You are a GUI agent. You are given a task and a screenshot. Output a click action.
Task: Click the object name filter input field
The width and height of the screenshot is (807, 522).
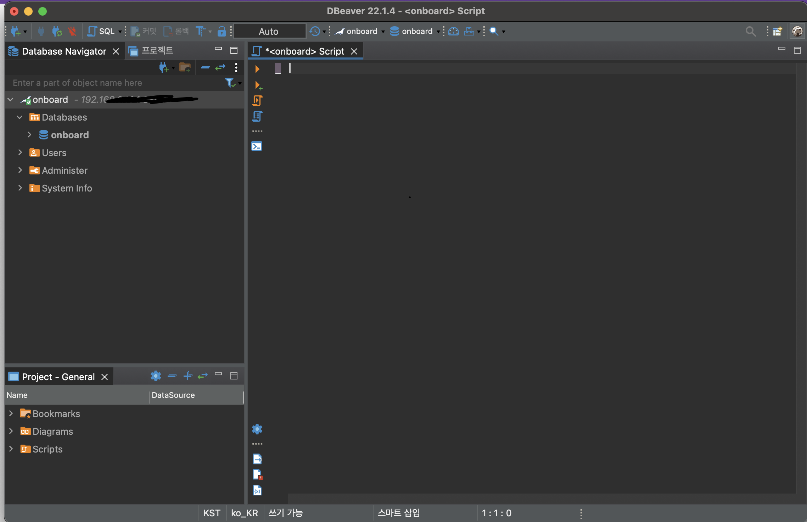[x=113, y=83]
